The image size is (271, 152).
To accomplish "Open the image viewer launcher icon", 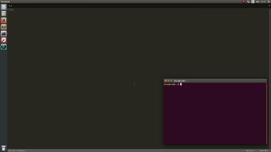I will pos(4,27).
